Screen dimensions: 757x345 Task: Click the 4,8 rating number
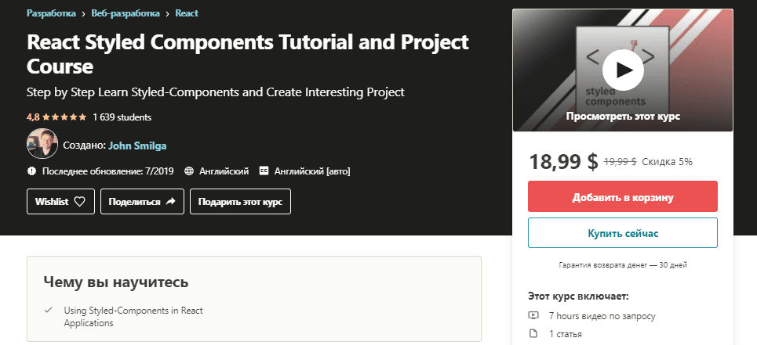pos(33,117)
